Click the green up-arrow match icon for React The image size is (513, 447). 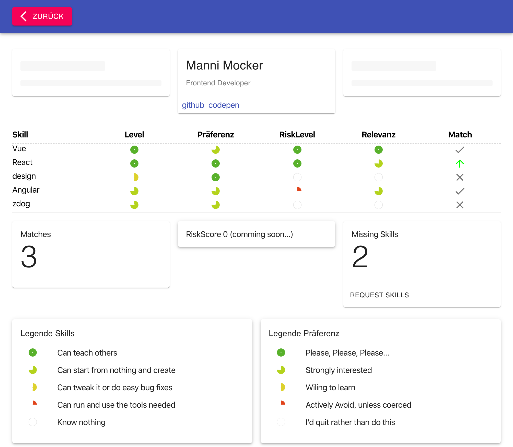(x=460, y=163)
